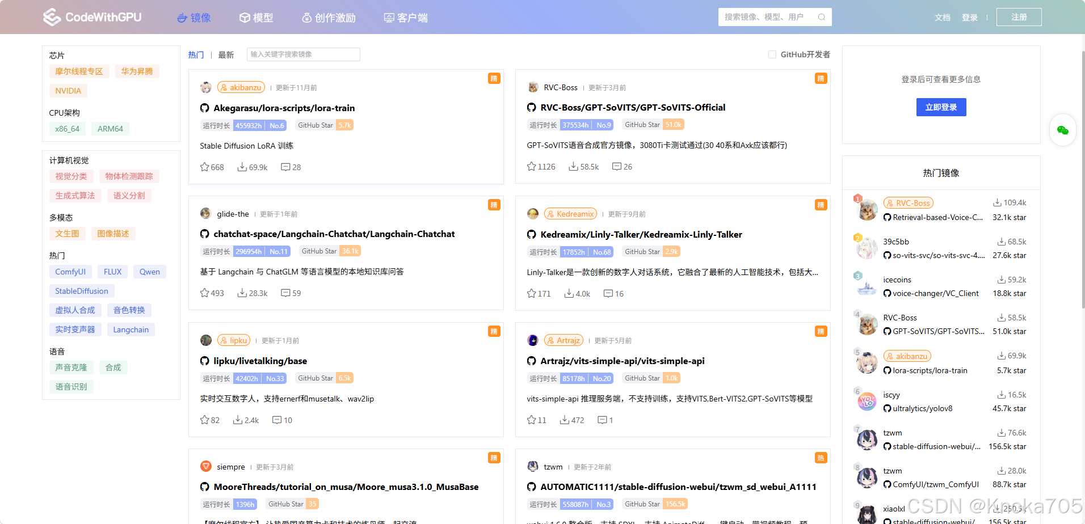
Task: Select the 物体检测跟踪 tag
Action: [129, 176]
